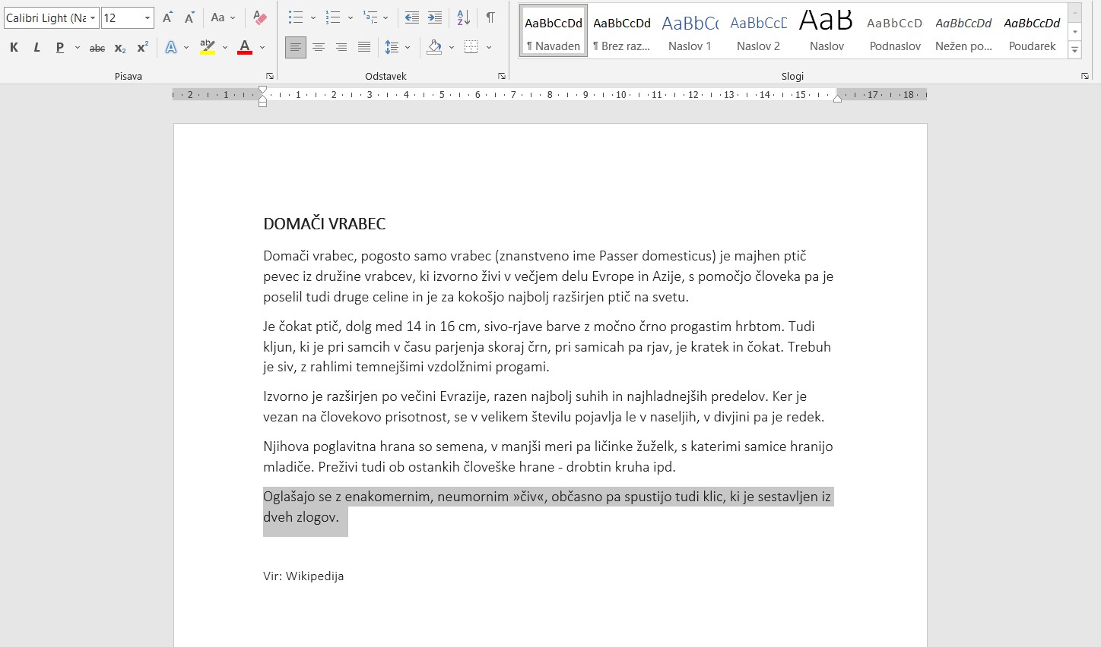Image resolution: width=1101 pixels, height=647 pixels.
Task: Apply paragraph borders
Action: [471, 48]
